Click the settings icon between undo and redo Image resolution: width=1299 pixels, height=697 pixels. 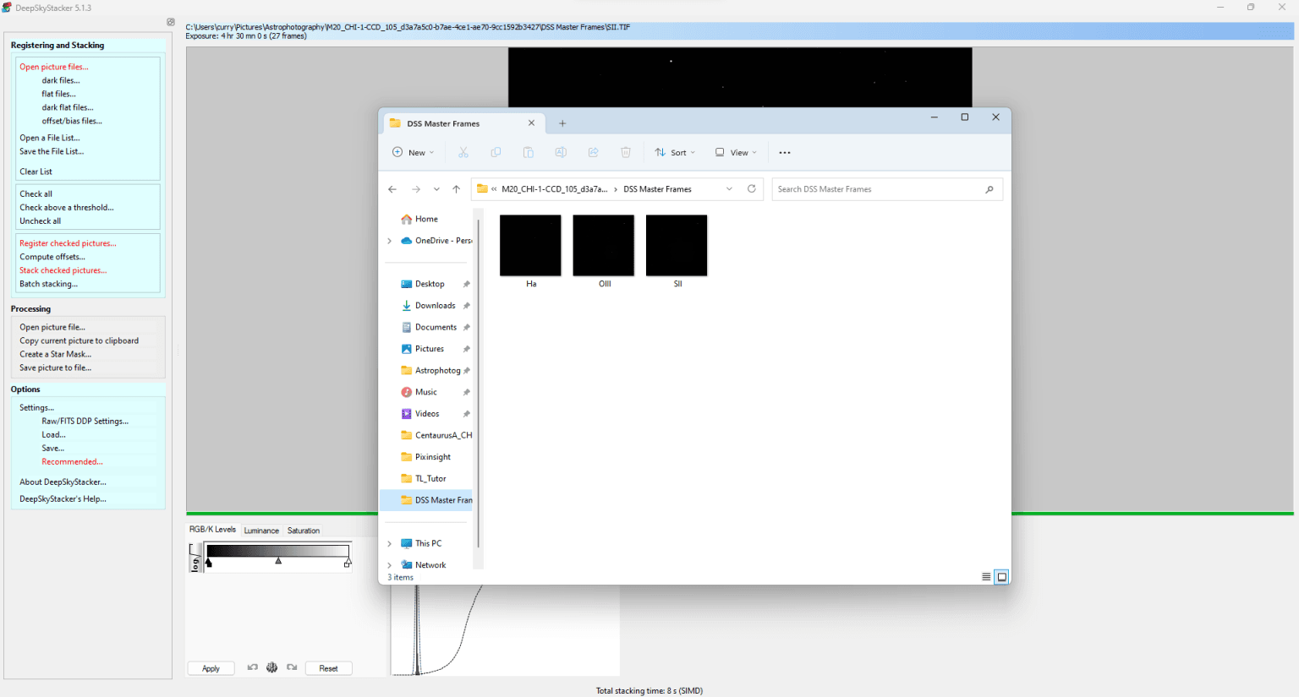click(x=271, y=667)
